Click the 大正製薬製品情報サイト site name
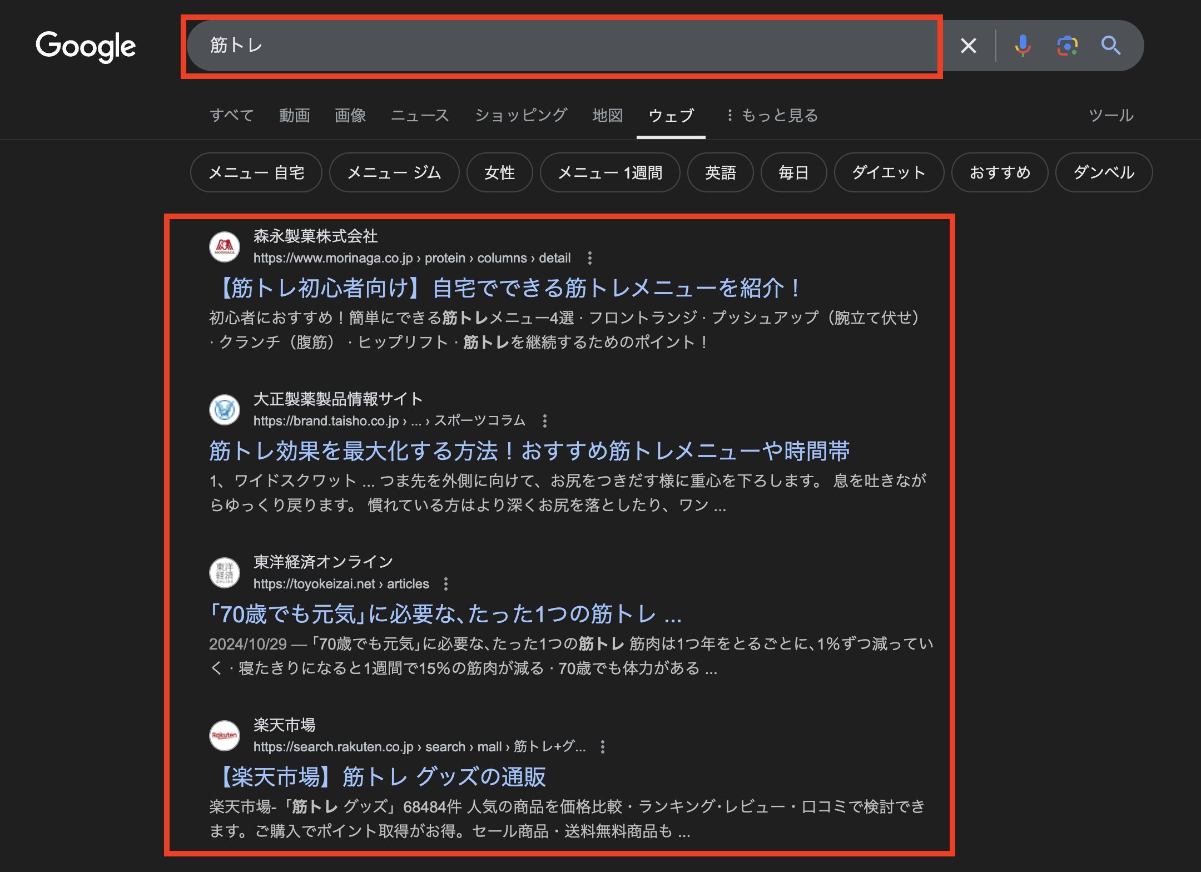This screenshot has width=1201, height=872. coord(338,399)
